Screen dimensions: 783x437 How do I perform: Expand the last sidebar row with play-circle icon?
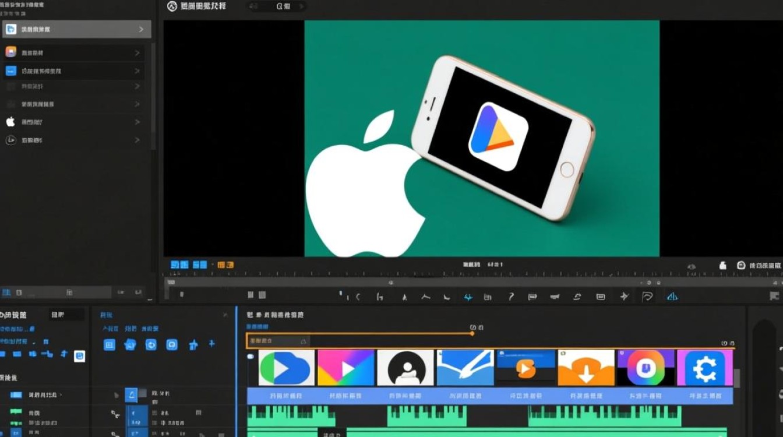tap(137, 140)
